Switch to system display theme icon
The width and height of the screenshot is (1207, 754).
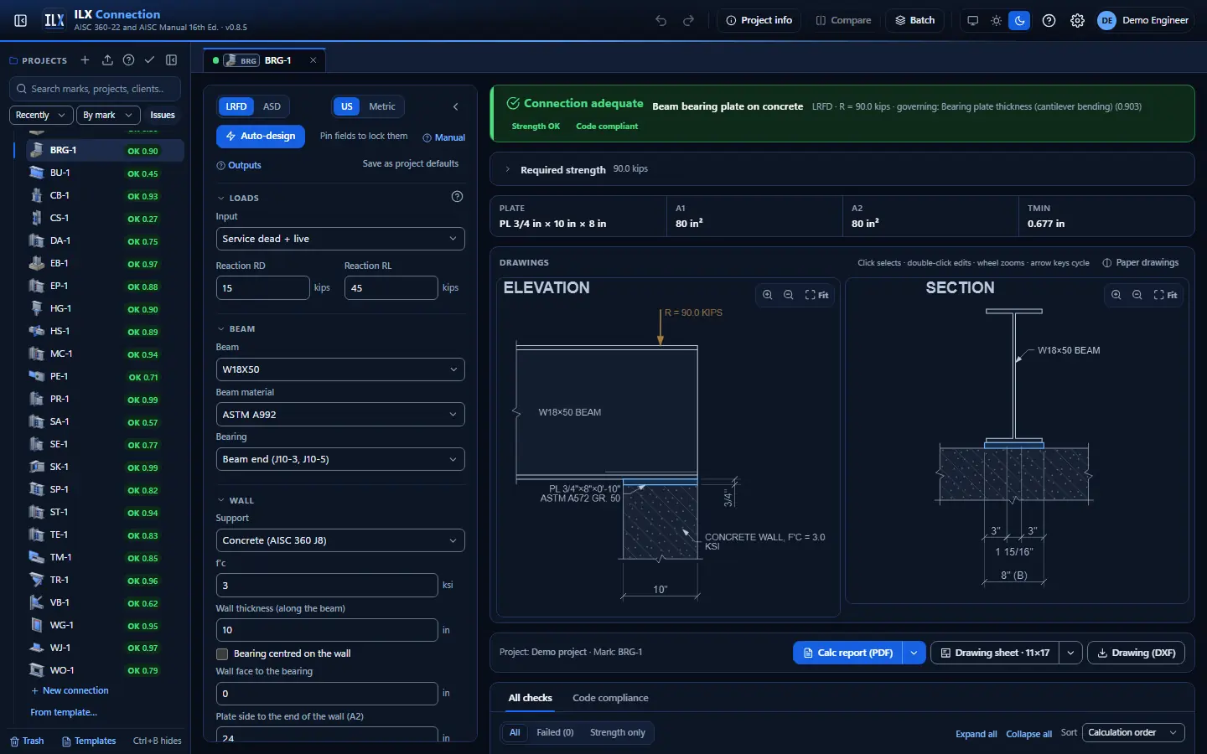point(972,20)
